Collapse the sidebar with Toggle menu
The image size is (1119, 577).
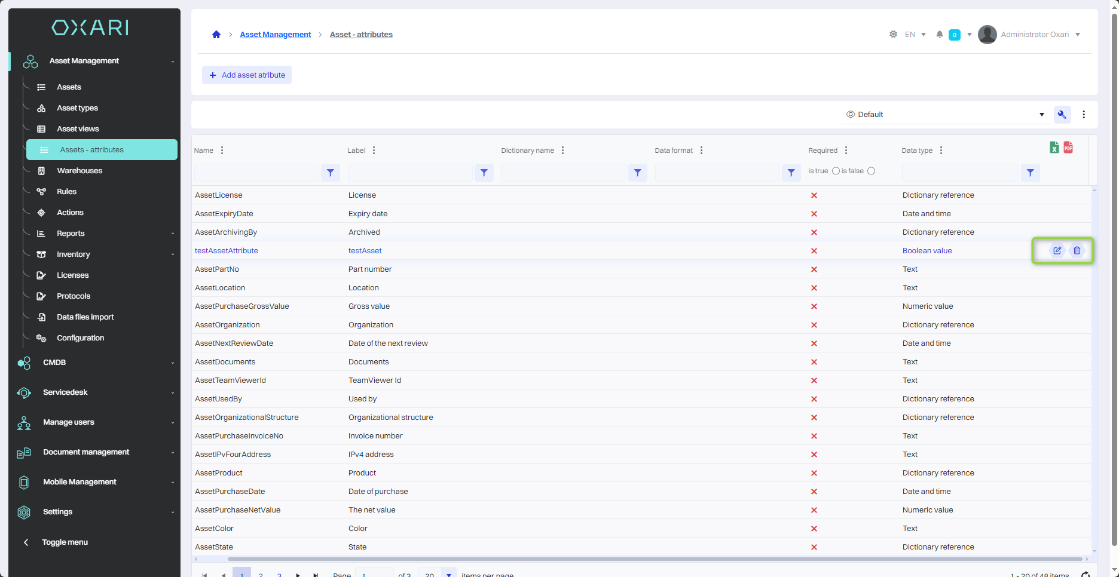pos(65,542)
